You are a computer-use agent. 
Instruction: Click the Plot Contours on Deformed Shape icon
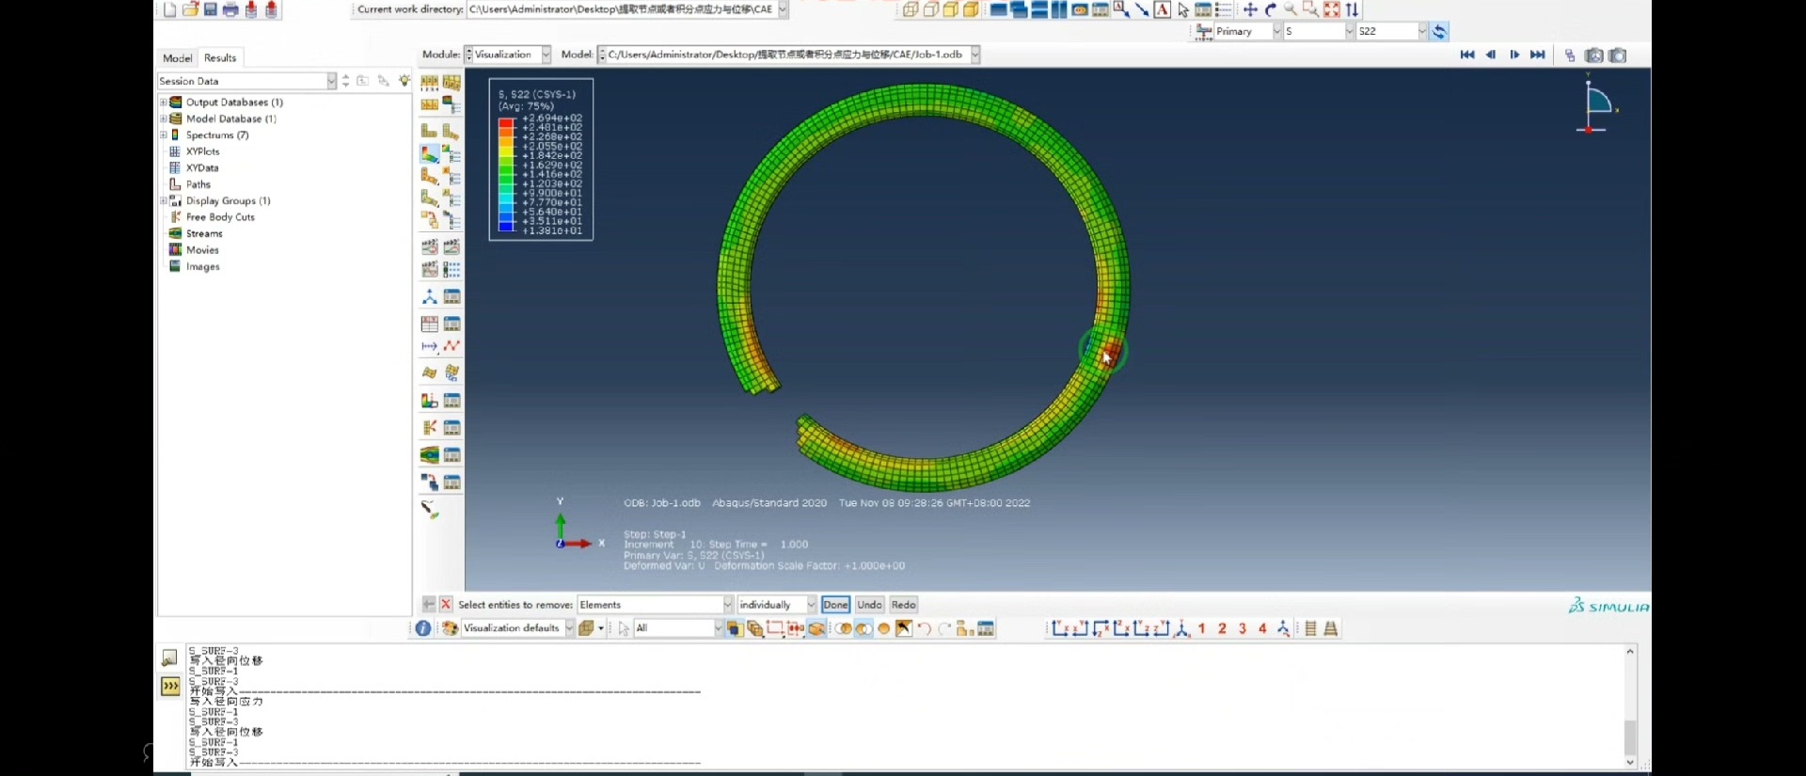click(x=430, y=153)
